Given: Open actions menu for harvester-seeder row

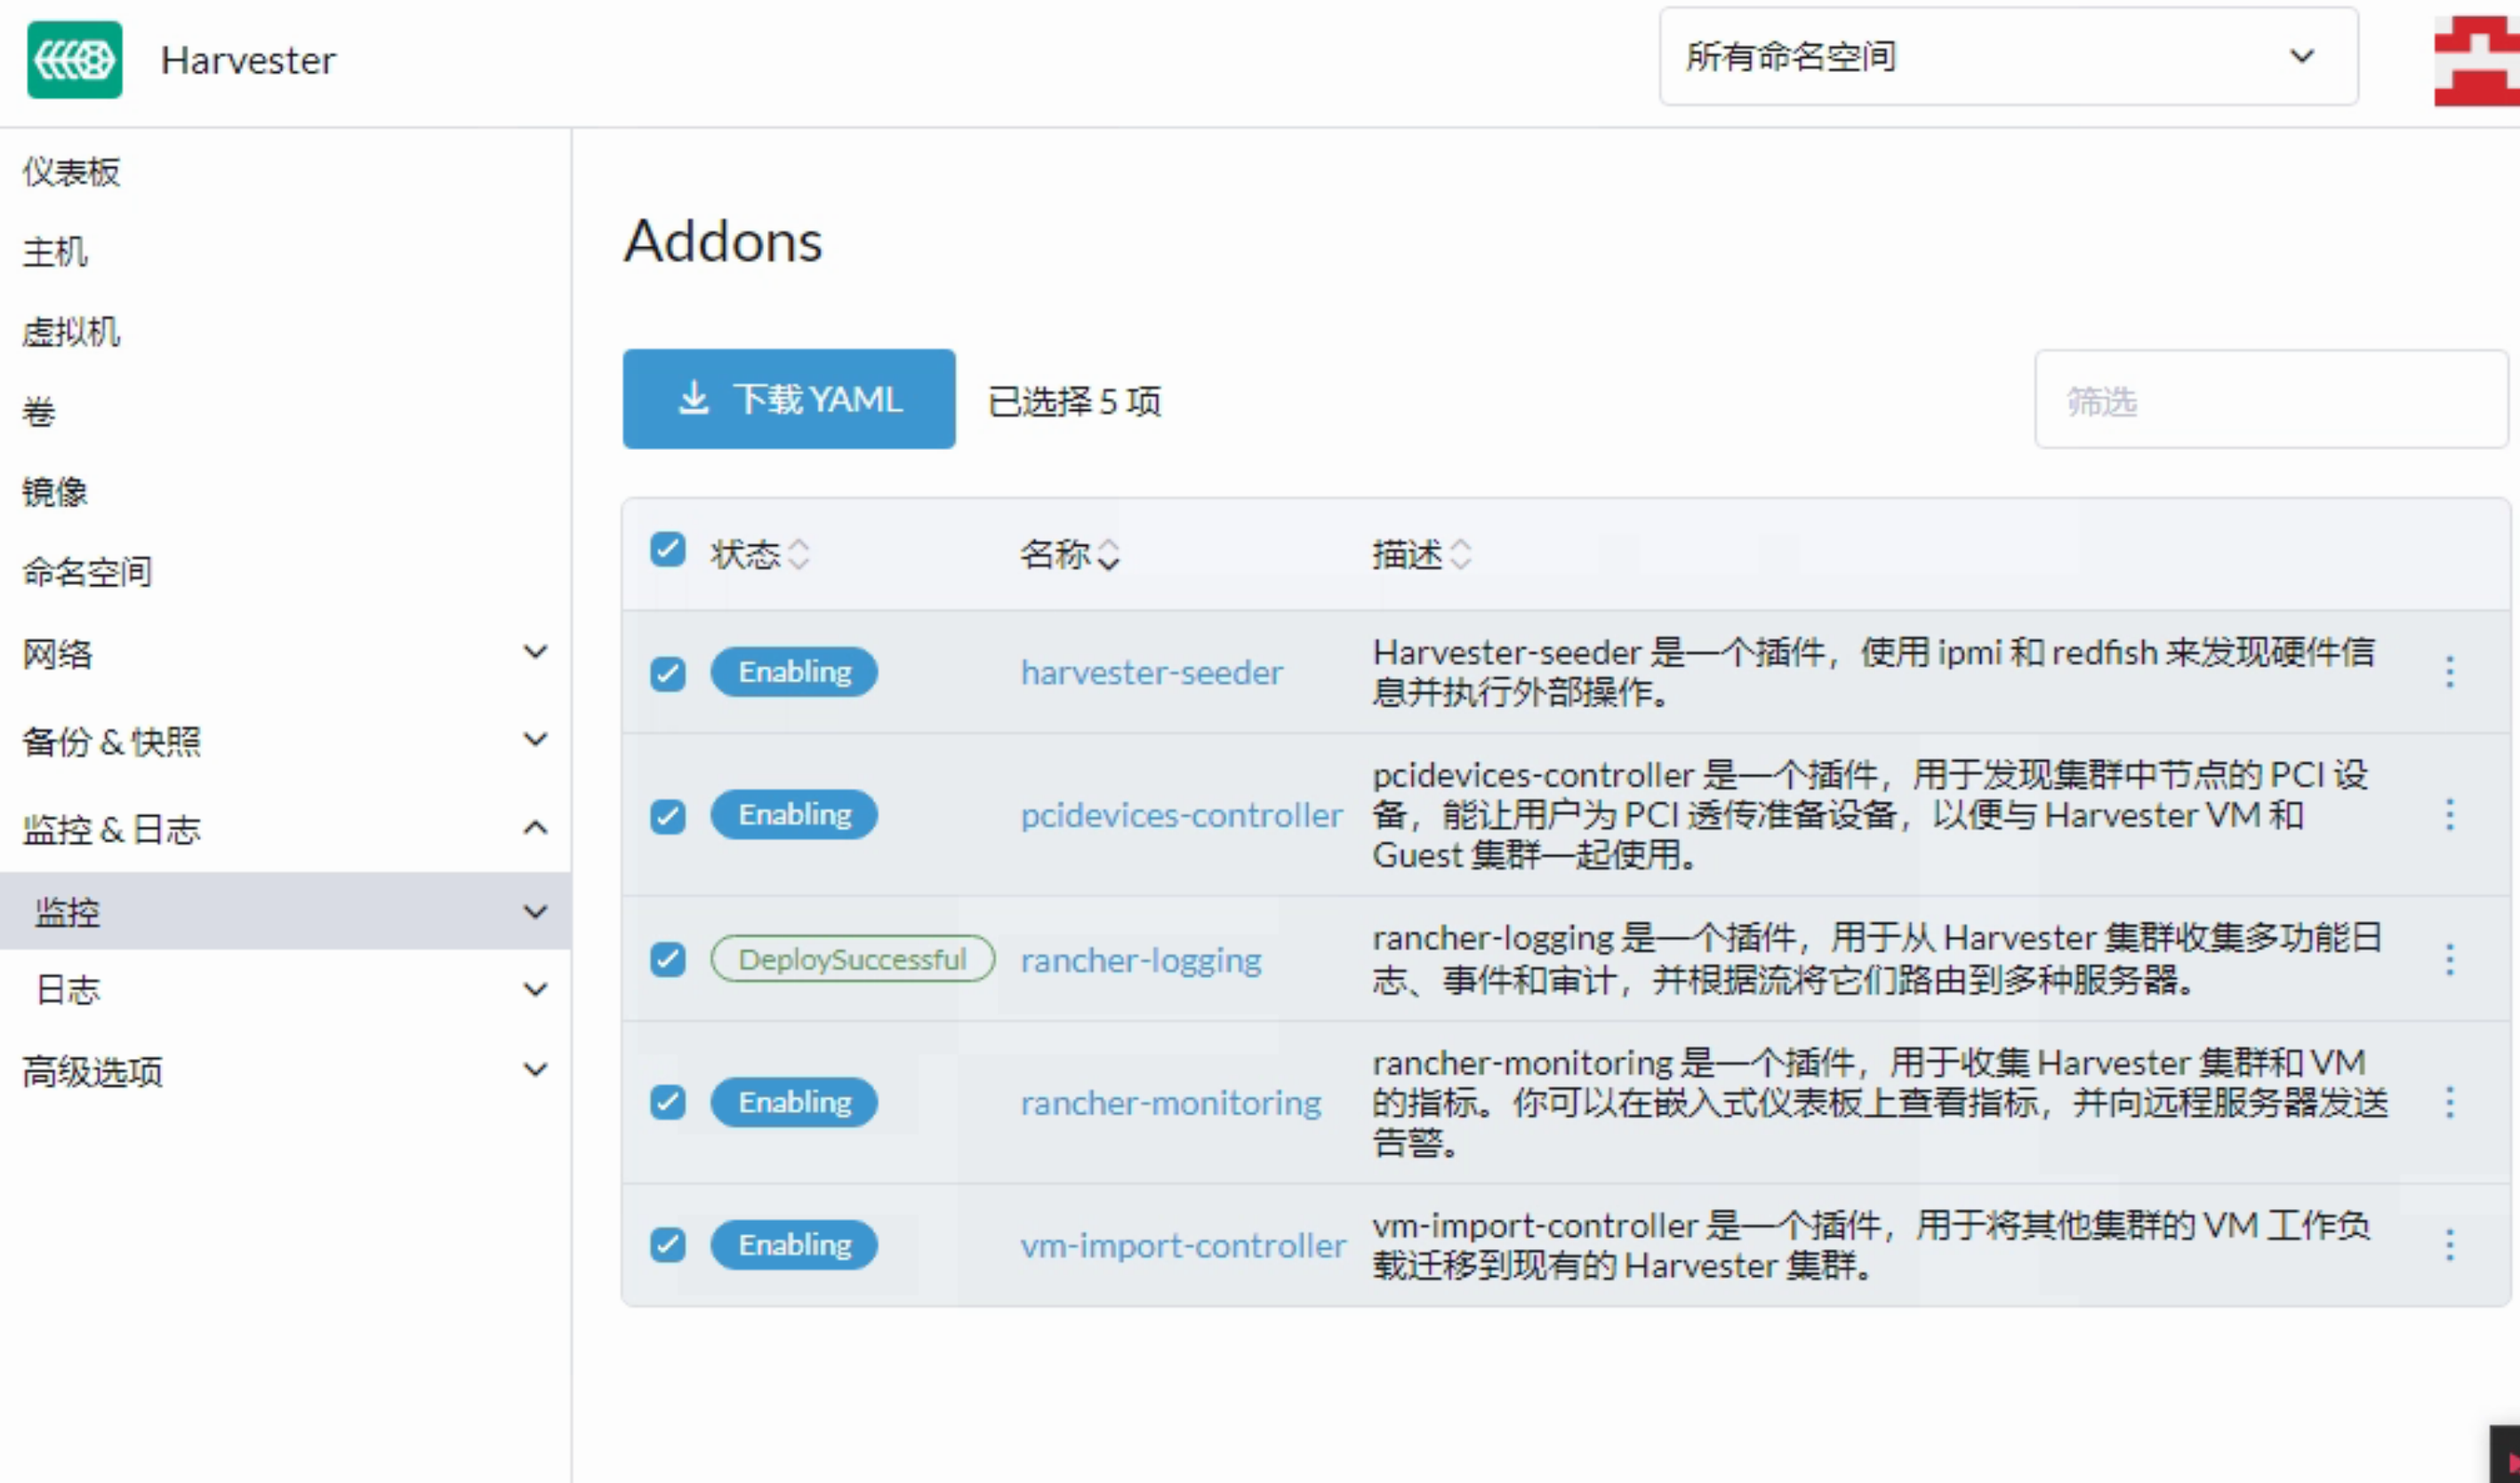Looking at the screenshot, I should pyautogui.click(x=2449, y=672).
